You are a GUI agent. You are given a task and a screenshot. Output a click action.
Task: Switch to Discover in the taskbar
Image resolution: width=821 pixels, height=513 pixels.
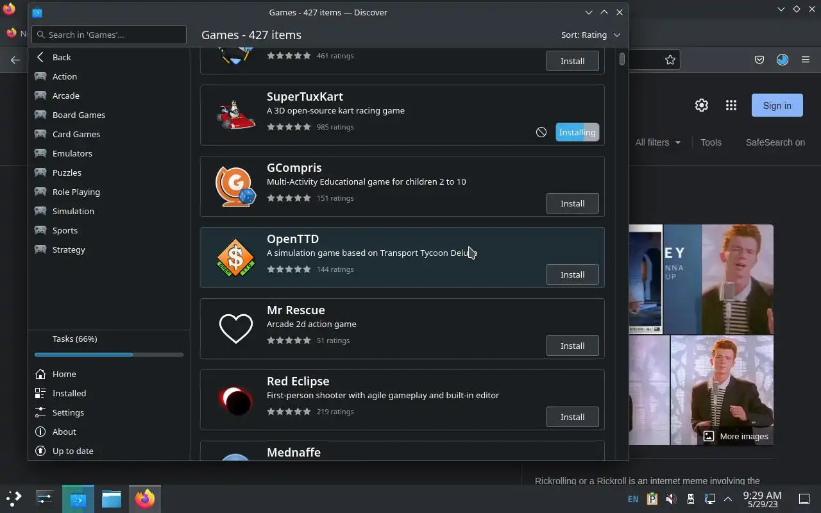[78, 498]
